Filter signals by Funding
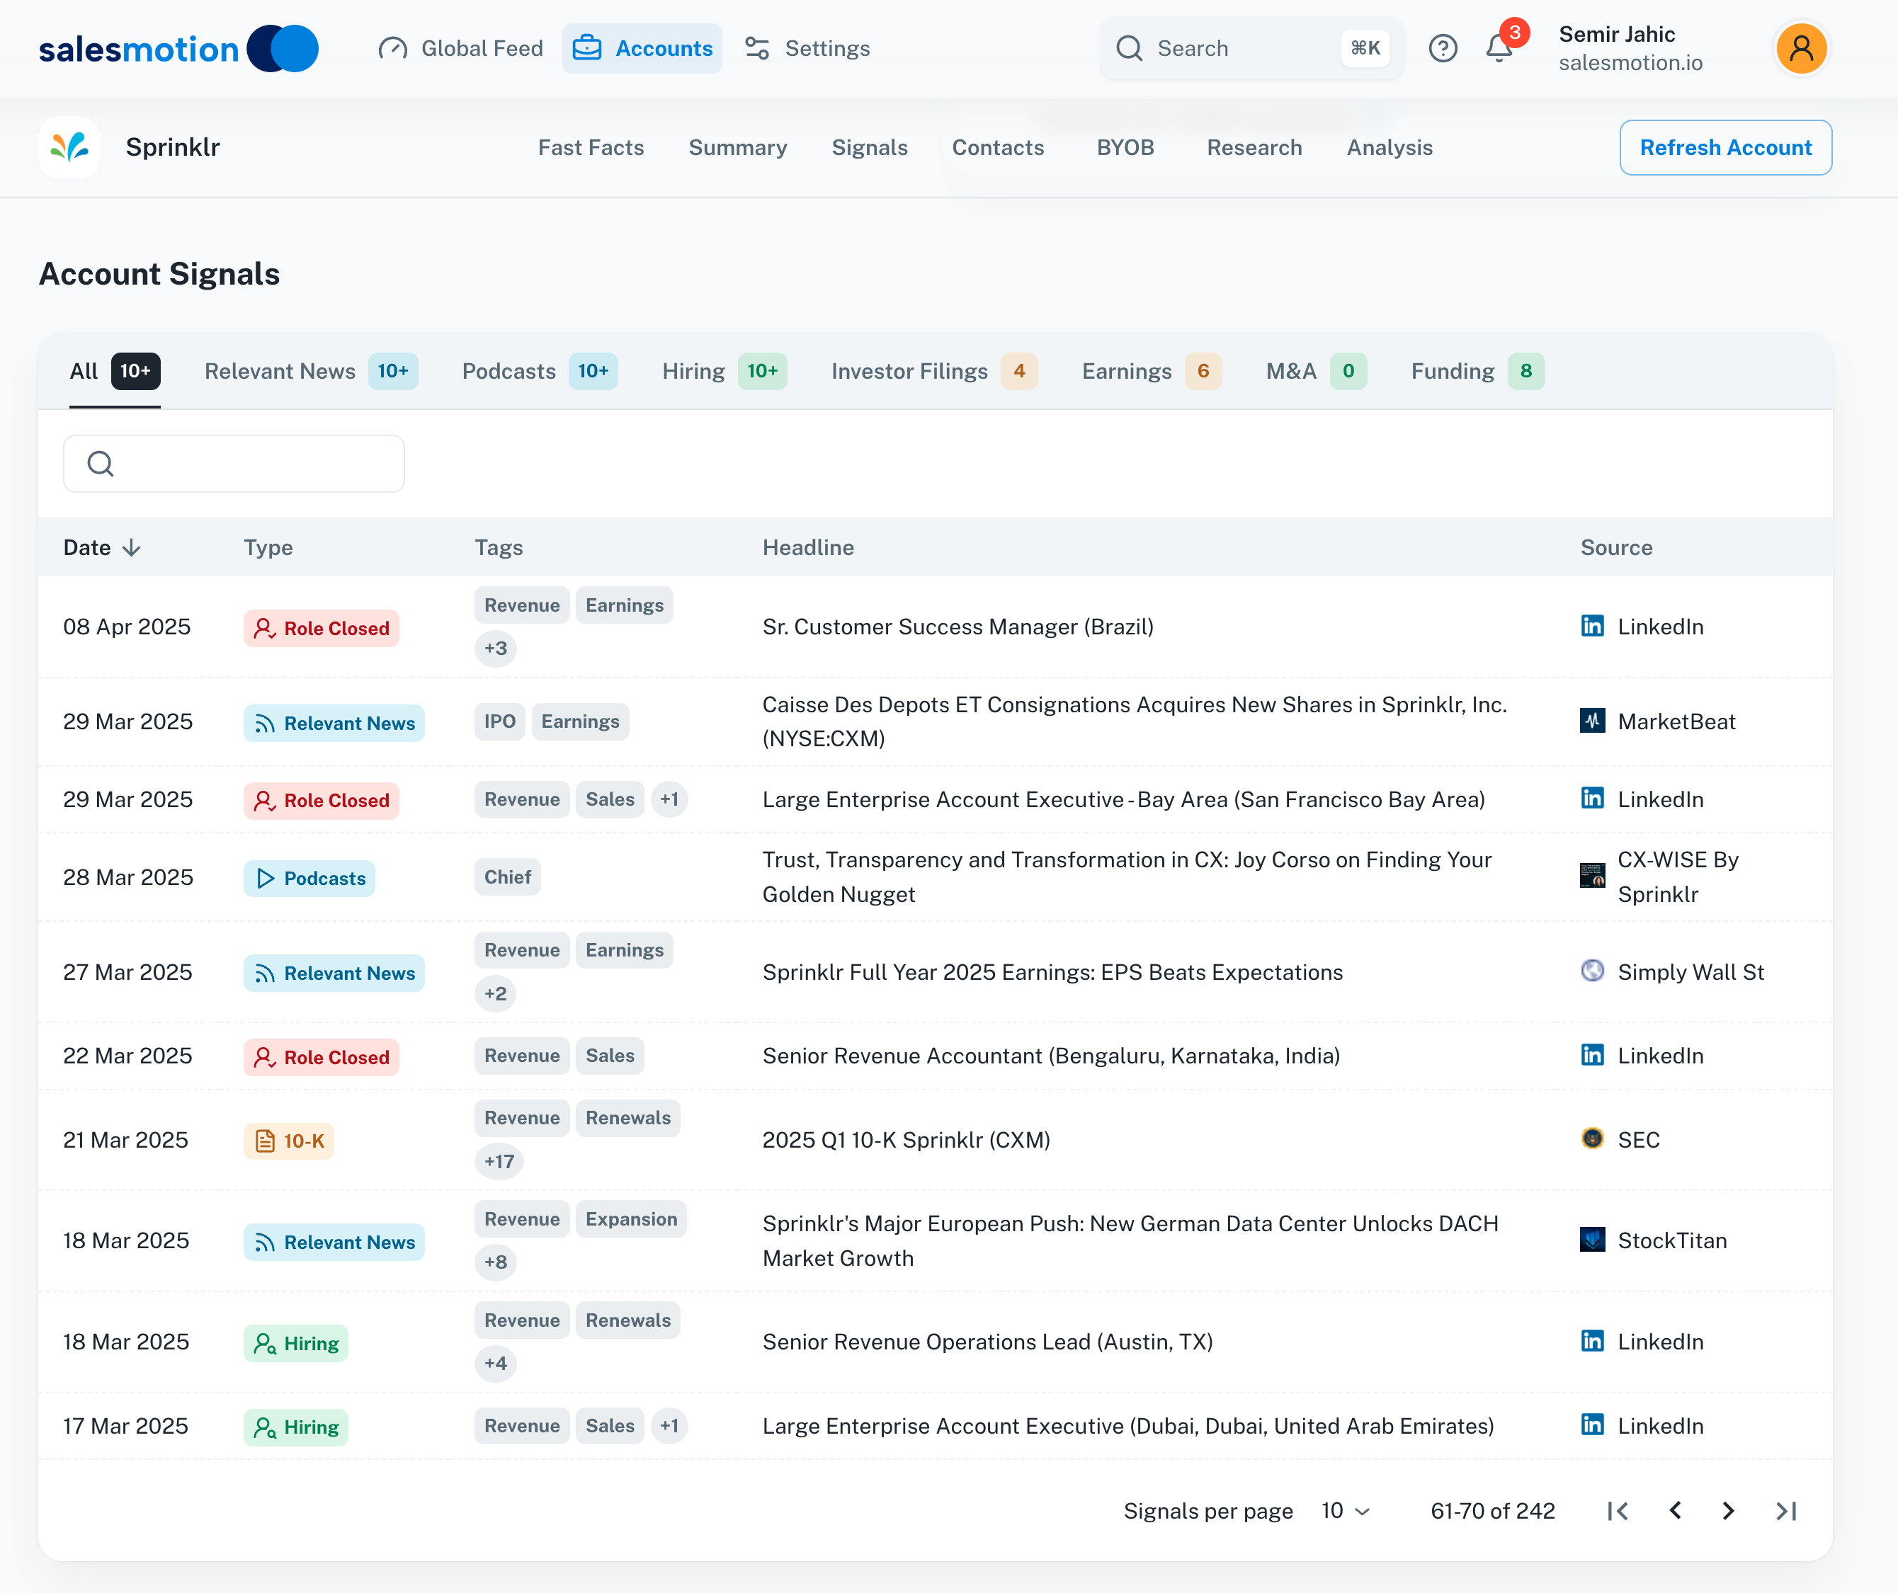 click(x=1478, y=372)
